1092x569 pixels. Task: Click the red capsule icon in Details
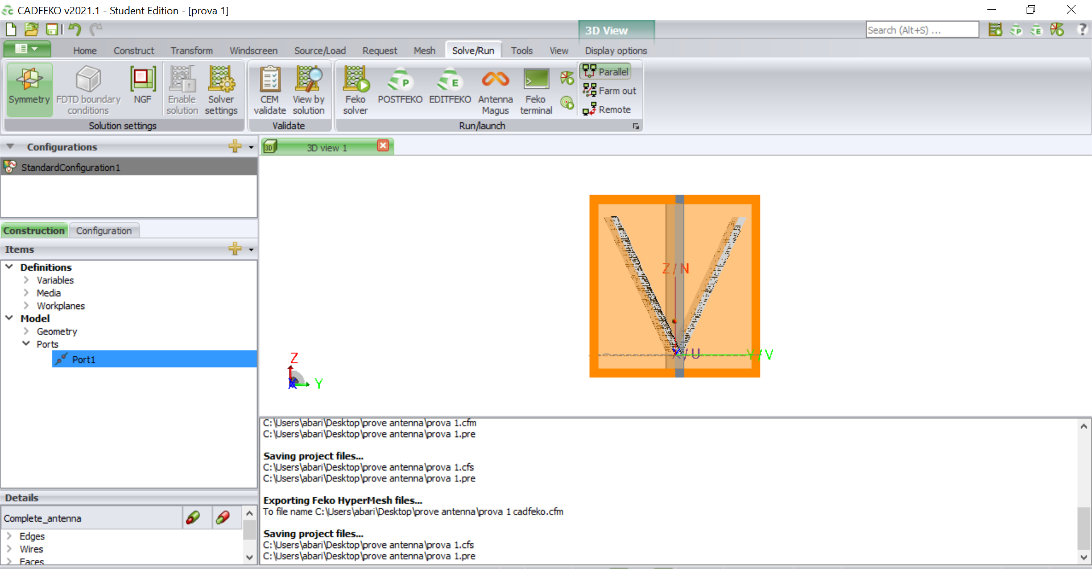coord(222,517)
